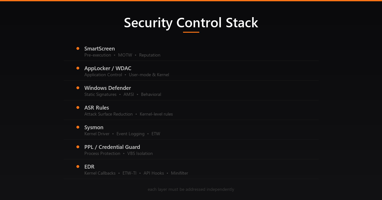Select the bullet dot next to Windows Defender
The image size is (382, 200).
(78, 88)
